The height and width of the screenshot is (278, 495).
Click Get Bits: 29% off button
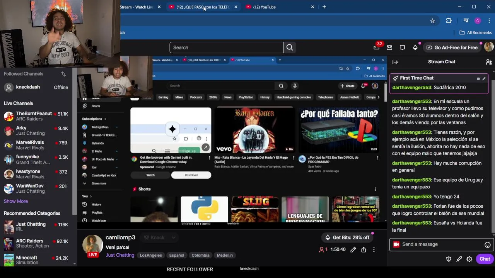(x=347, y=238)
